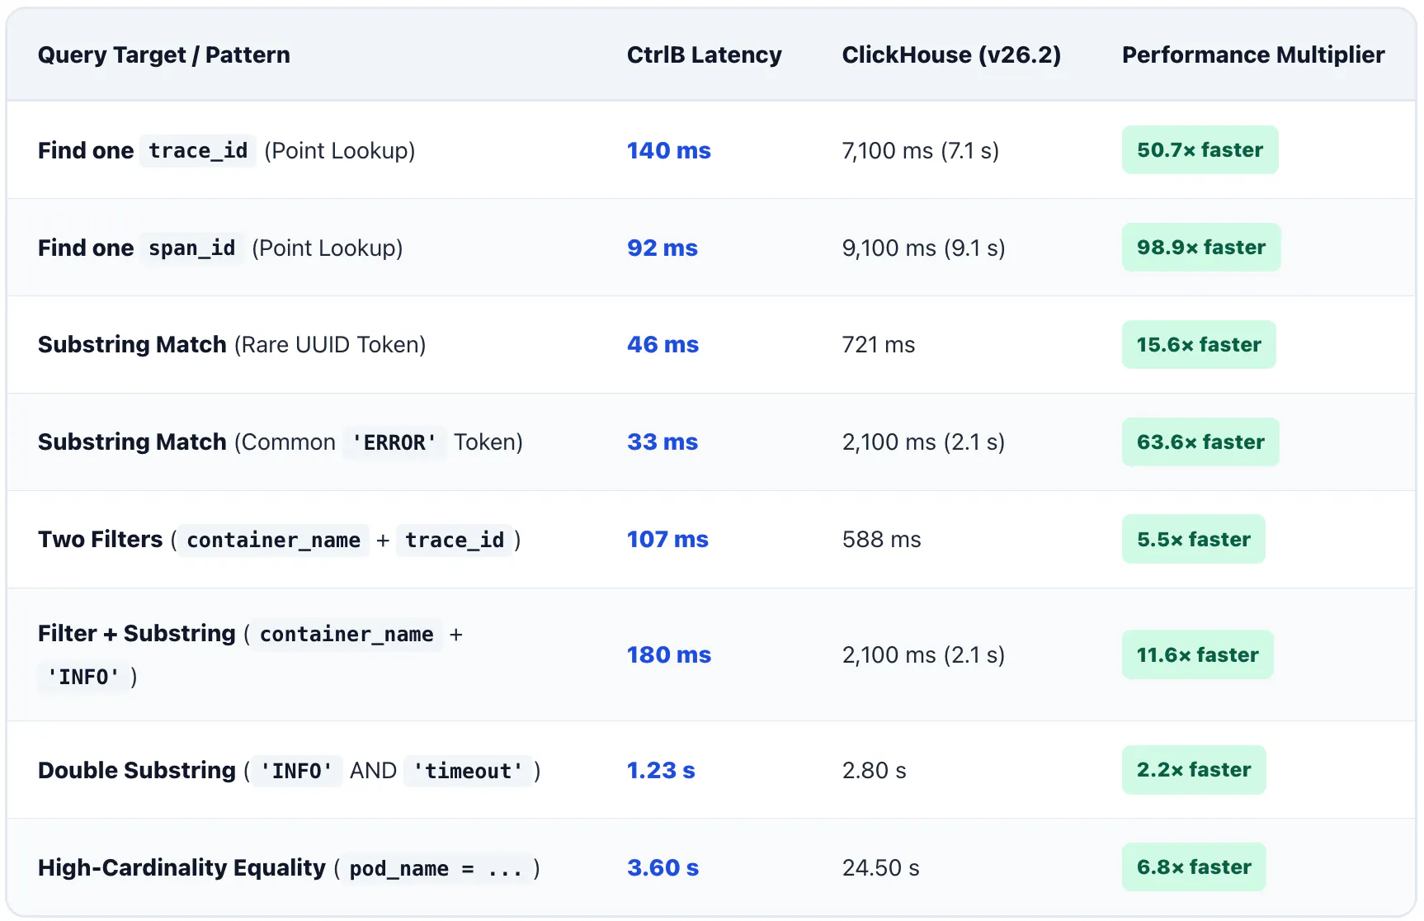The width and height of the screenshot is (1424, 921).
Task: Select the '5.5× faster' badge
Action: (x=1193, y=540)
